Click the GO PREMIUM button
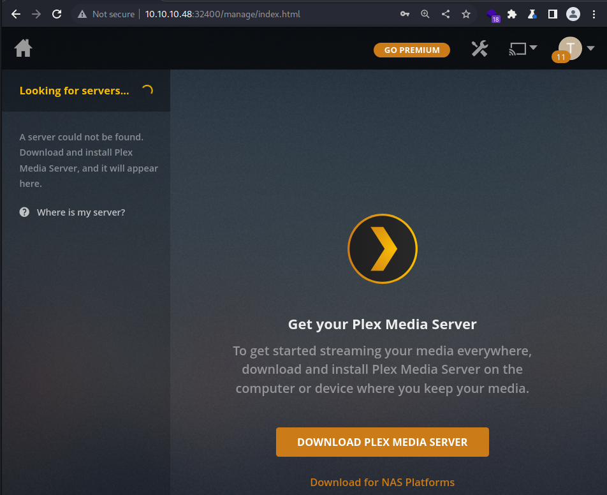The width and height of the screenshot is (607, 495). pos(411,50)
